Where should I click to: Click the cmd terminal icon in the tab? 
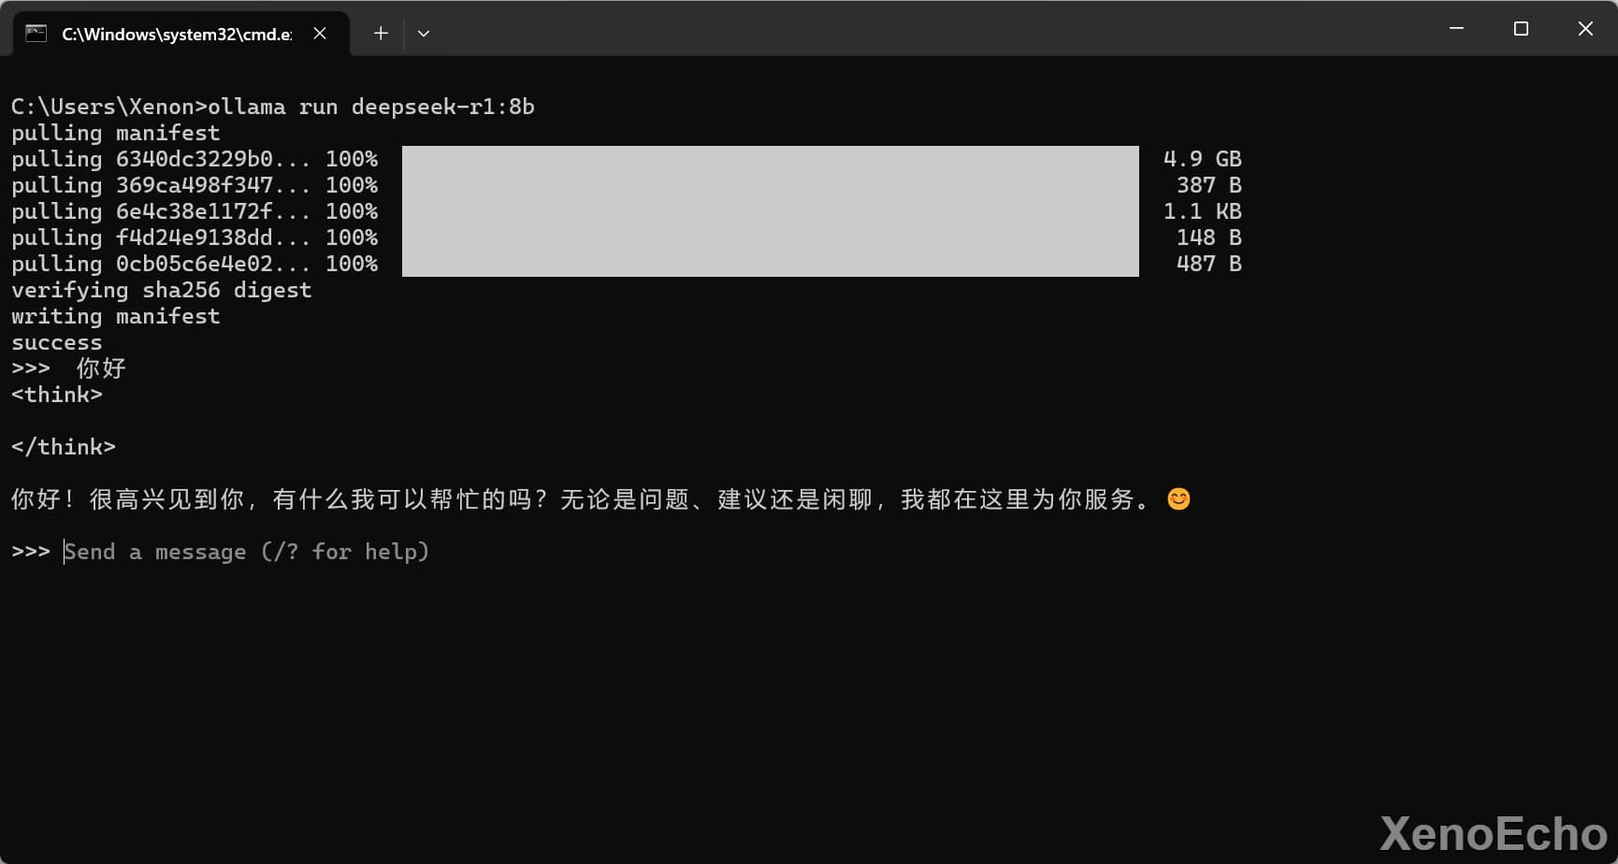tap(36, 34)
